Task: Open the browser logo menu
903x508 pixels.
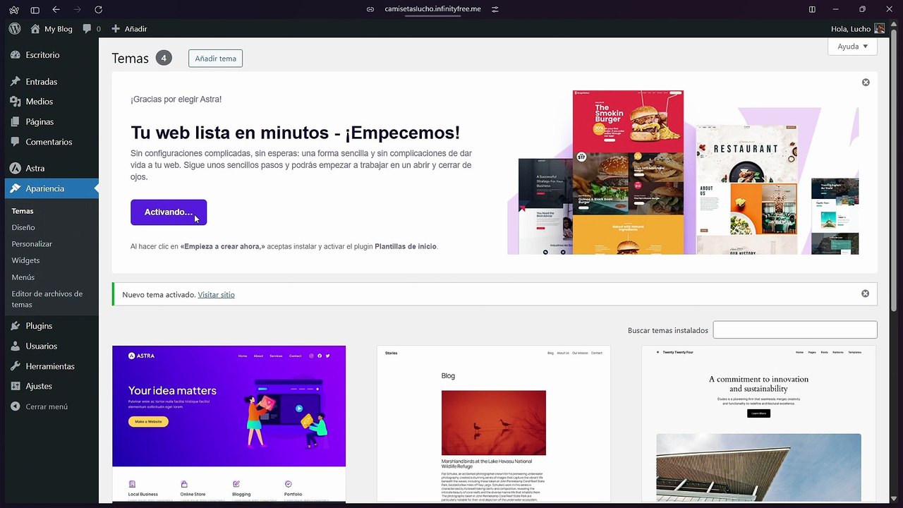Action: [x=13, y=9]
